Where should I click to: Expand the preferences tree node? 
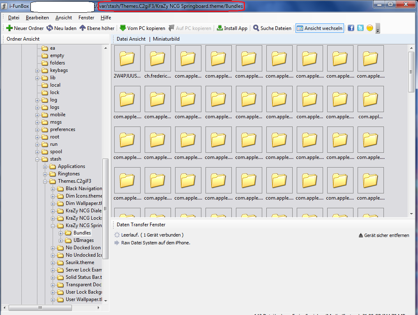(37, 130)
